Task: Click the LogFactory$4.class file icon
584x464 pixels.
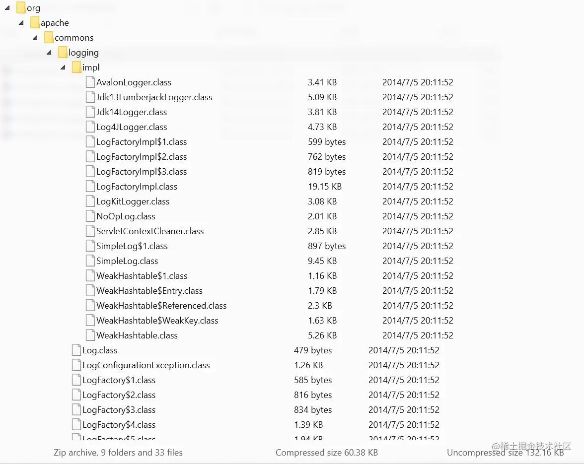Action: pyautogui.click(x=76, y=425)
